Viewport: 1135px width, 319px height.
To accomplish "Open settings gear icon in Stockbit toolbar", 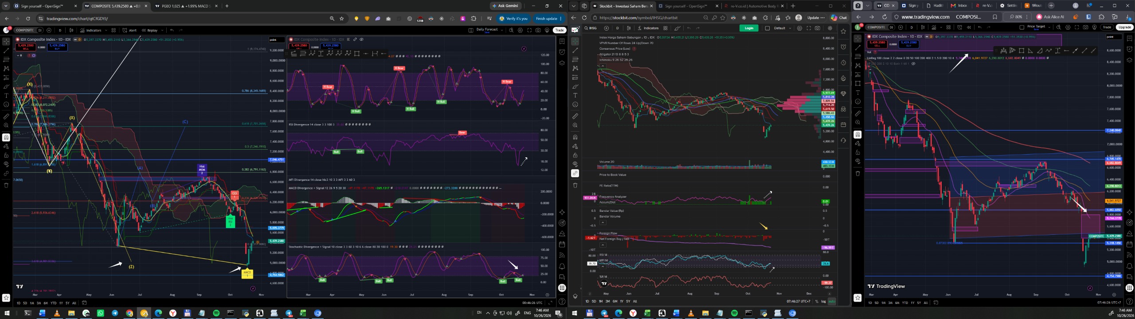I will (x=799, y=28).
